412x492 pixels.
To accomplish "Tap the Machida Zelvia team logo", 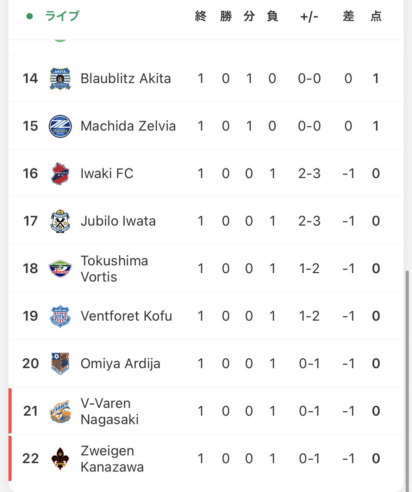I will tap(60, 126).
